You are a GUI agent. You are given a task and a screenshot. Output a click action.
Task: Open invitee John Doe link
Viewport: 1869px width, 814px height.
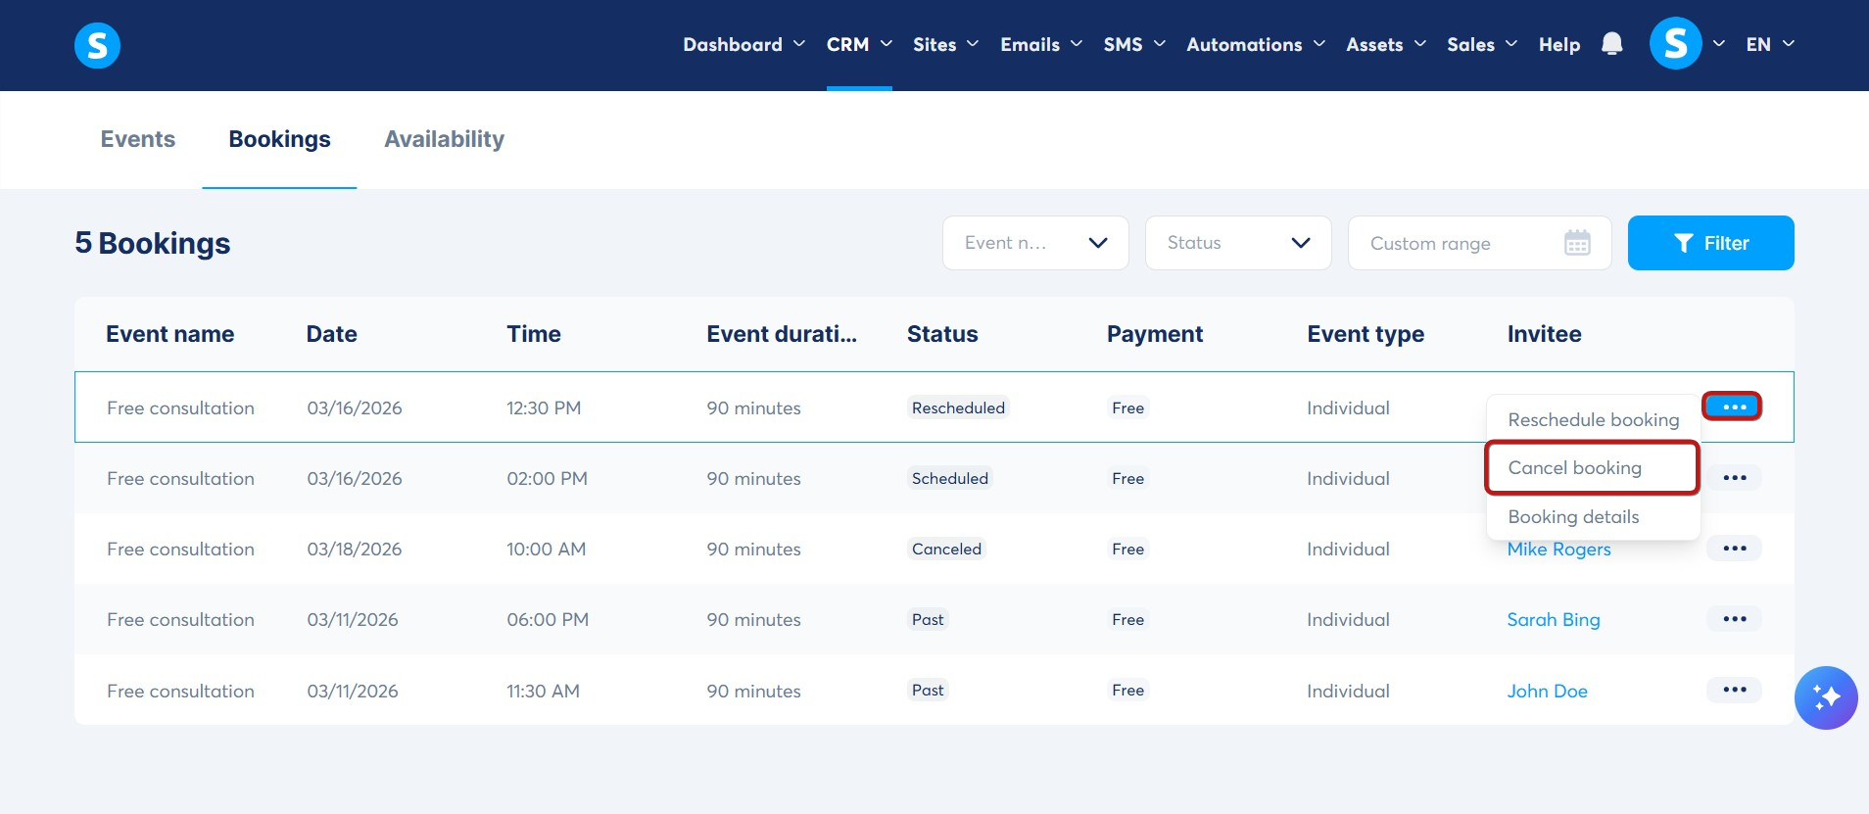click(x=1547, y=691)
